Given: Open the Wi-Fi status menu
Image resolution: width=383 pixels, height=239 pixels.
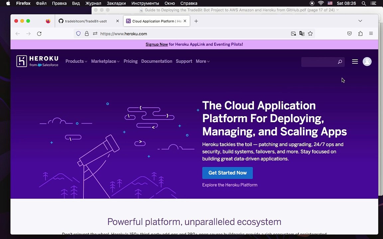Looking at the screenshot, I should pos(321,3).
